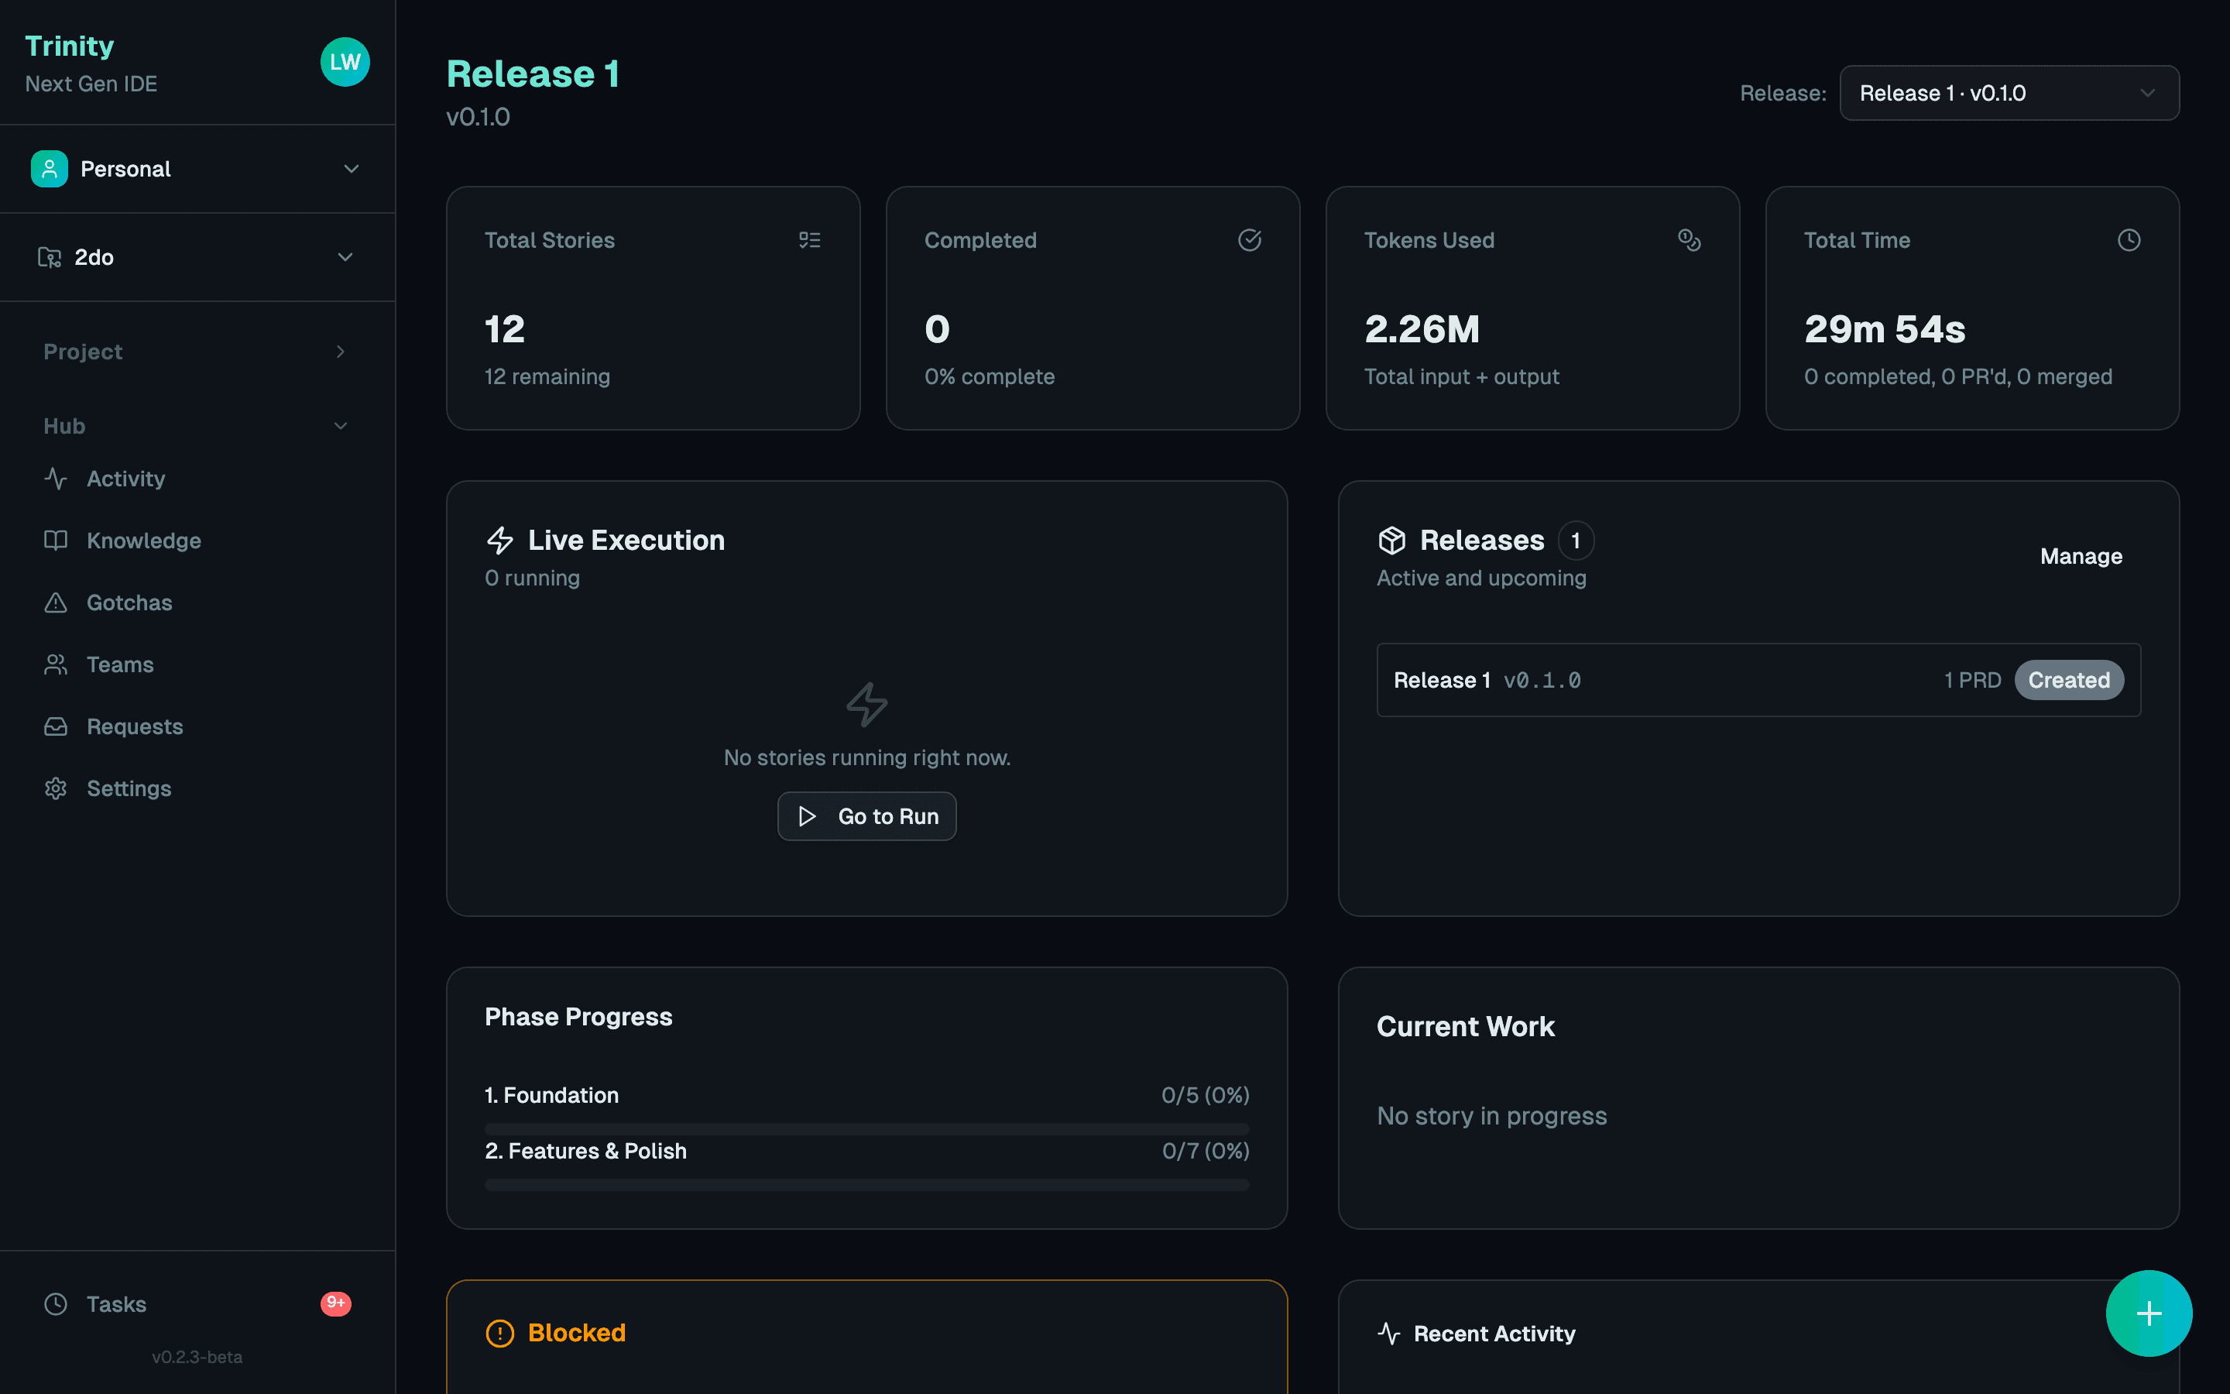2230x1394 pixels.
Task: Click the No story in progress text
Action: point(1491,1115)
